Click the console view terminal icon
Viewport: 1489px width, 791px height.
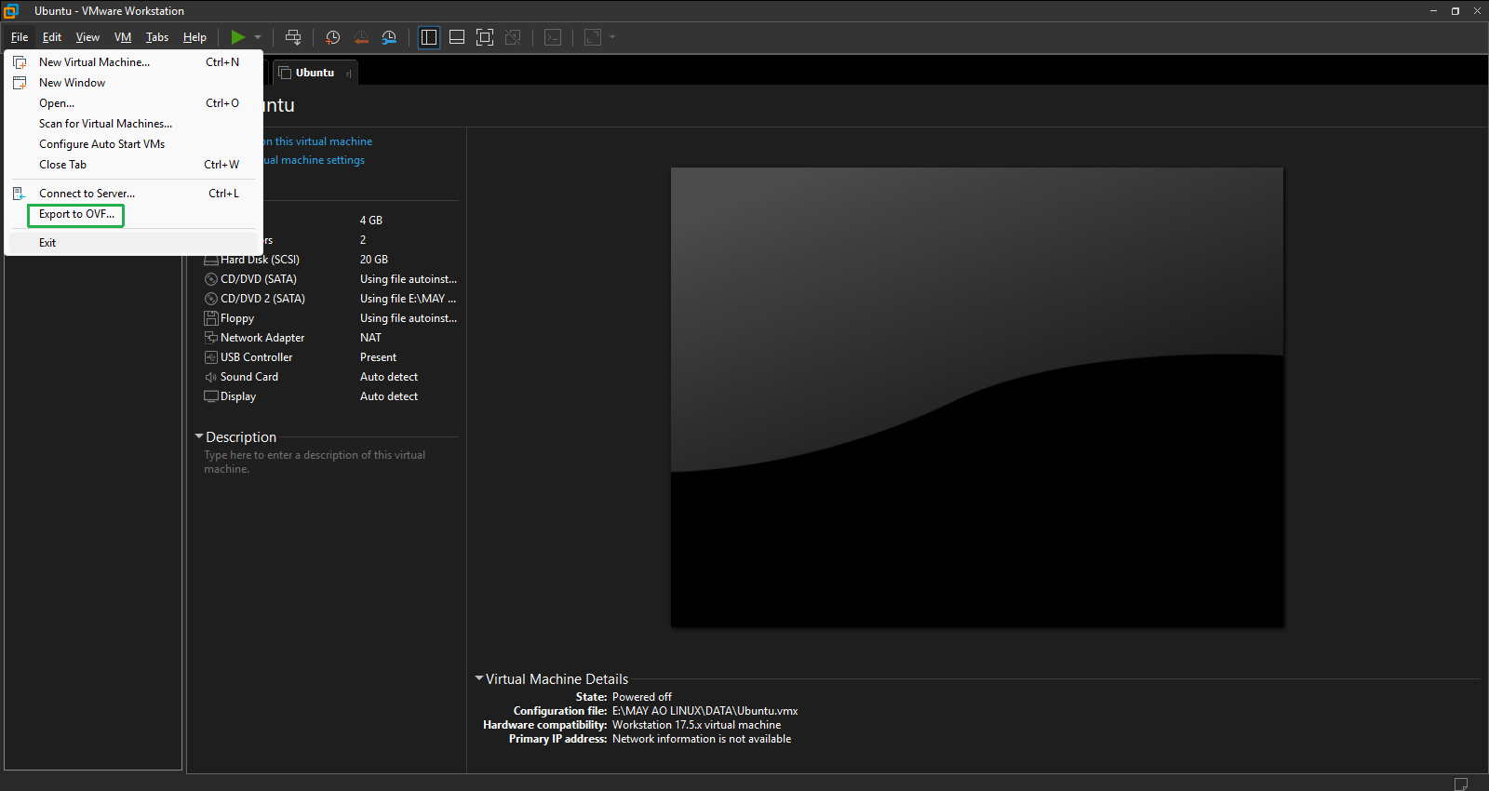click(x=553, y=37)
